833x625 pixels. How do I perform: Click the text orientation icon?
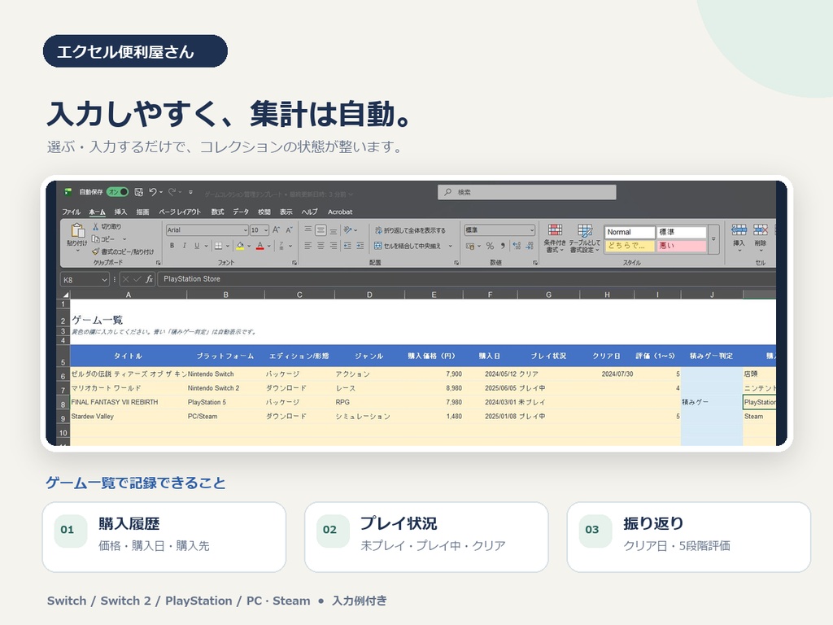347,230
